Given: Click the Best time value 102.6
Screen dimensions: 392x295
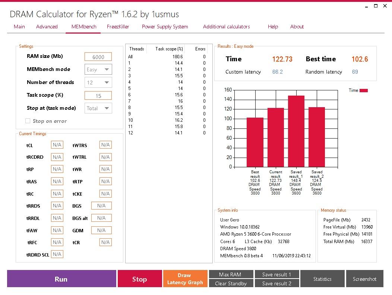Looking at the screenshot, I should click(360, 59).
